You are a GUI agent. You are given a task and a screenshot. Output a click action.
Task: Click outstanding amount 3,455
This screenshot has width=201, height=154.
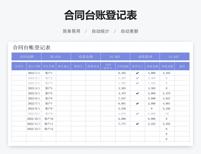tap(167, 73)
